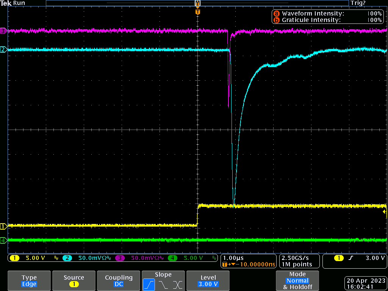This screenshot has width=388, height=291.
Task: Adjust the Graticule Intensity setting
Action: point(328,20)
